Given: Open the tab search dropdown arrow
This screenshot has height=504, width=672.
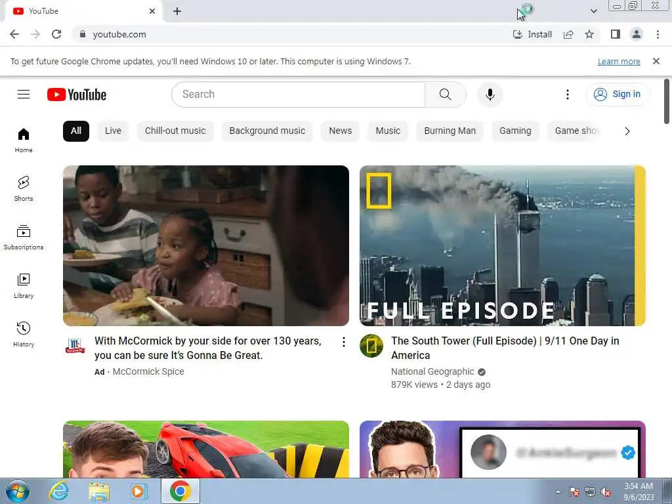Looking at the screenshot, I should [593, 11].
